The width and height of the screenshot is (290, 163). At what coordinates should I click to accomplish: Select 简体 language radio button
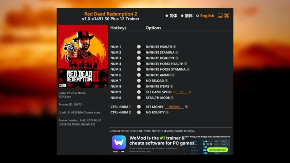tap(167, 16)
